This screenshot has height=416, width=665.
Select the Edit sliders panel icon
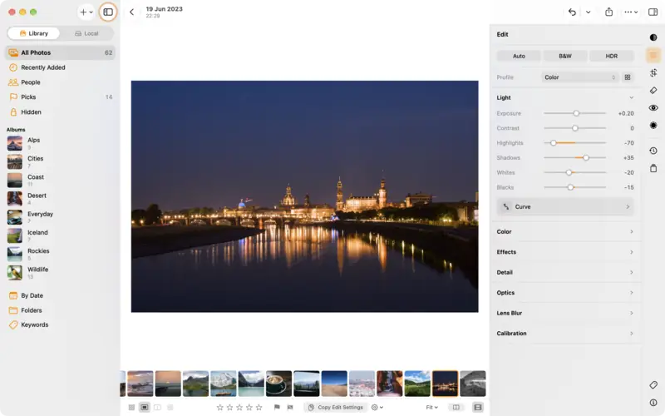point(653,55)
